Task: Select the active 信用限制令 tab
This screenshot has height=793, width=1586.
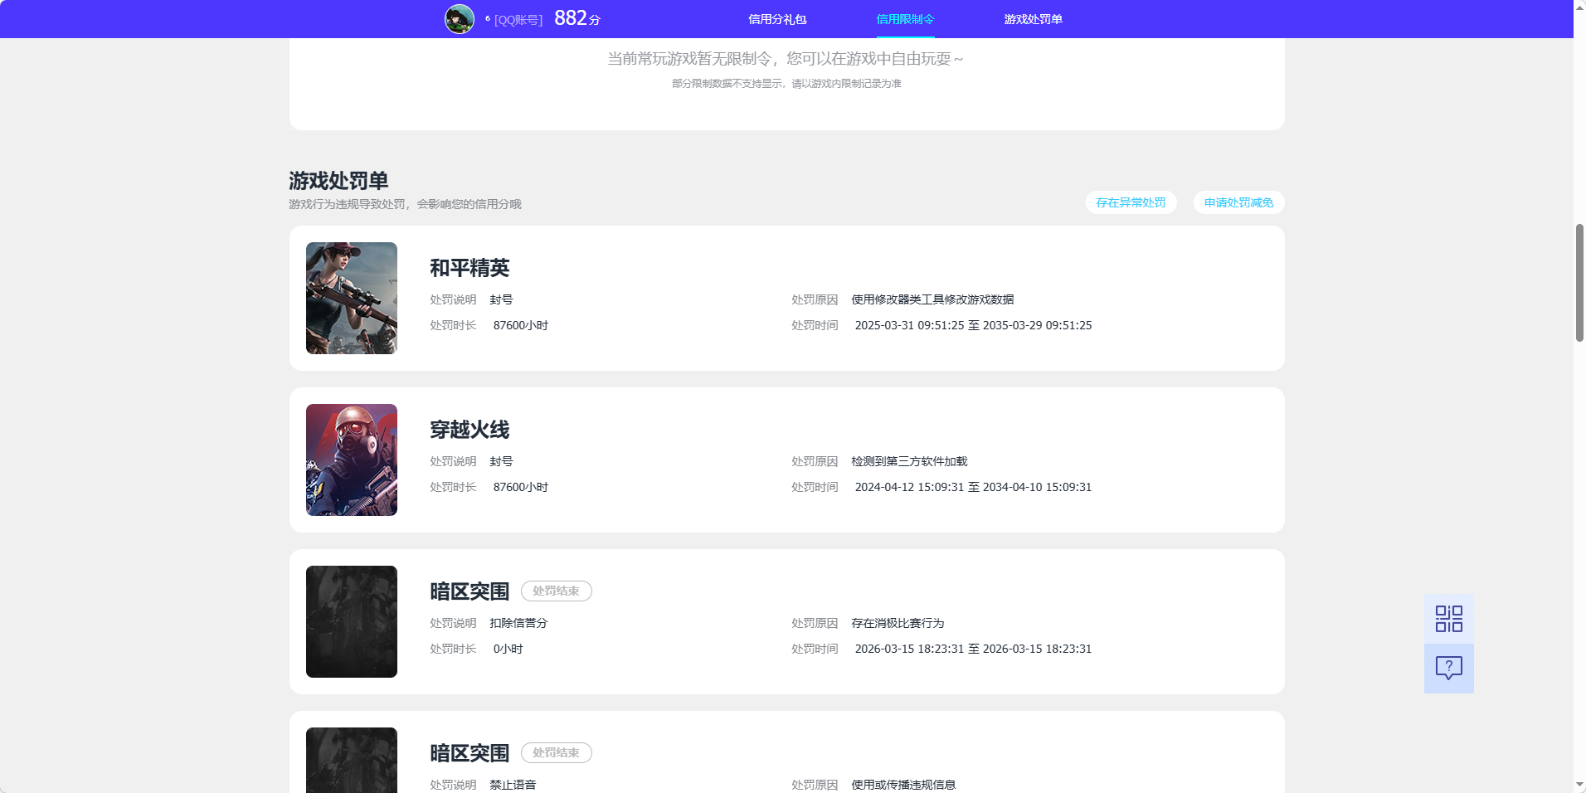Action: click(x=906, y=18)
